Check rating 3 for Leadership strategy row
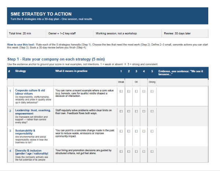220x171 pixels. 136,111
